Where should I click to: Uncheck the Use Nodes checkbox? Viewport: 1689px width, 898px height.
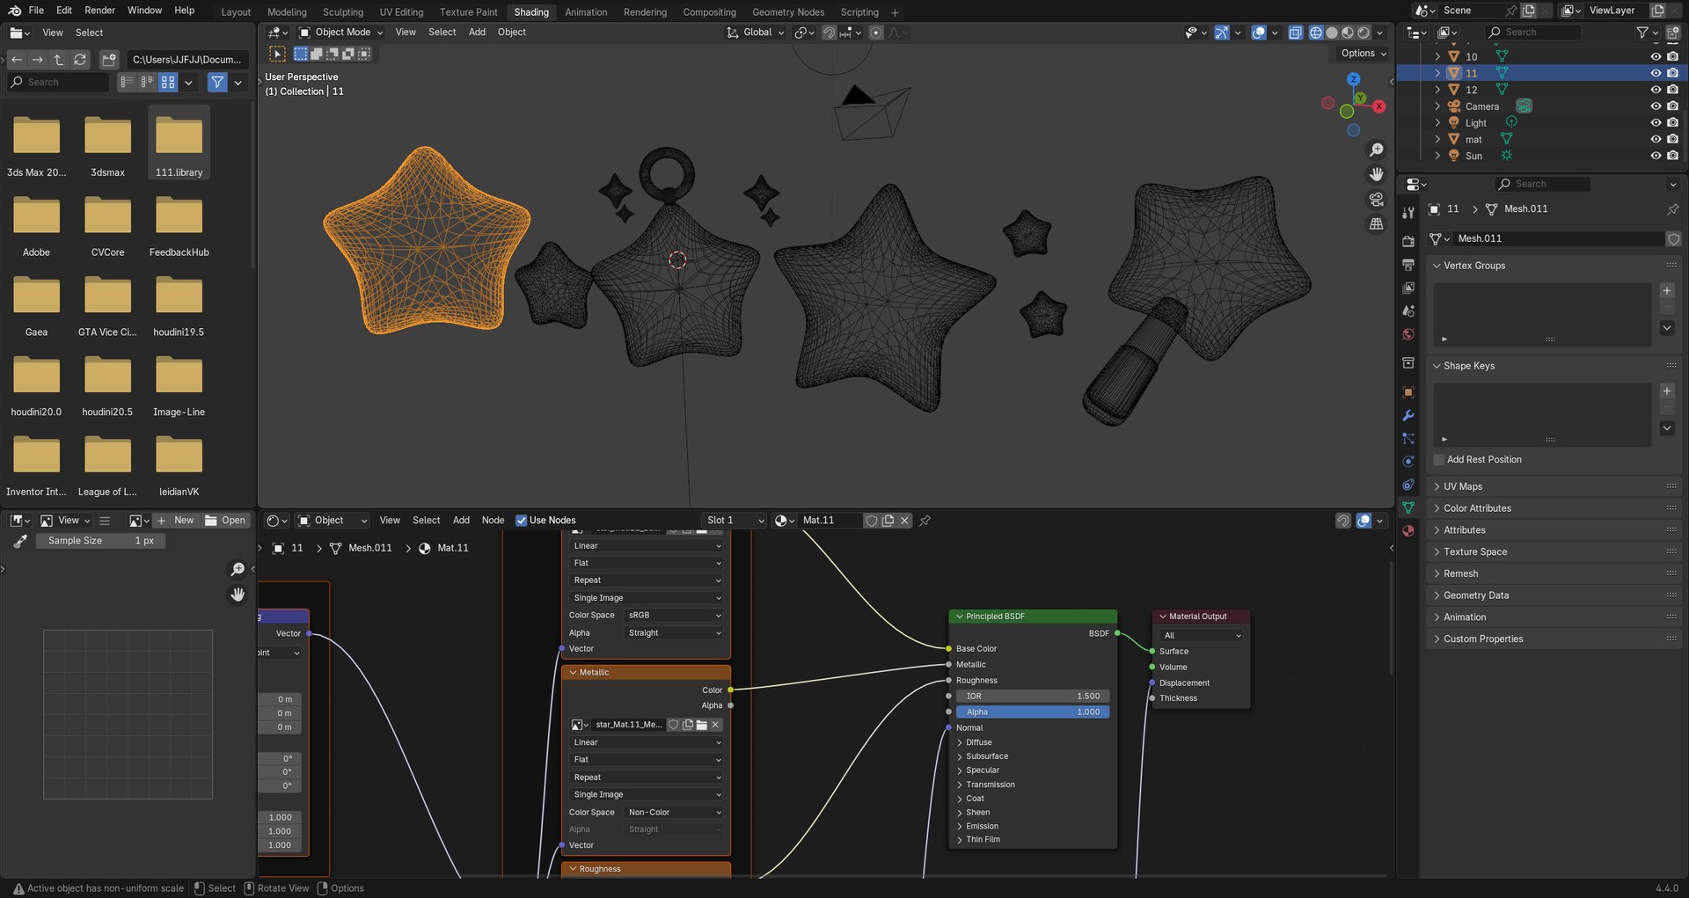[521, 521]
